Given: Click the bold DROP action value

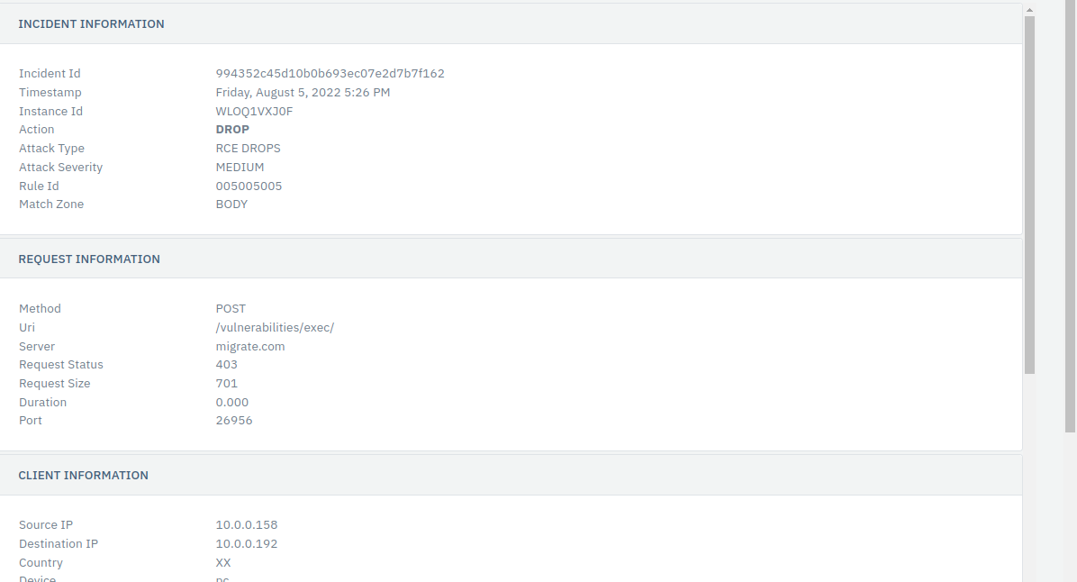Looking at the screenshot, I should 232,129.
